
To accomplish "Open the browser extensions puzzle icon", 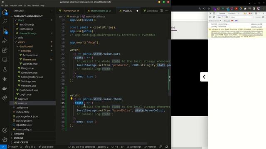I will click(x=245, y=8).
